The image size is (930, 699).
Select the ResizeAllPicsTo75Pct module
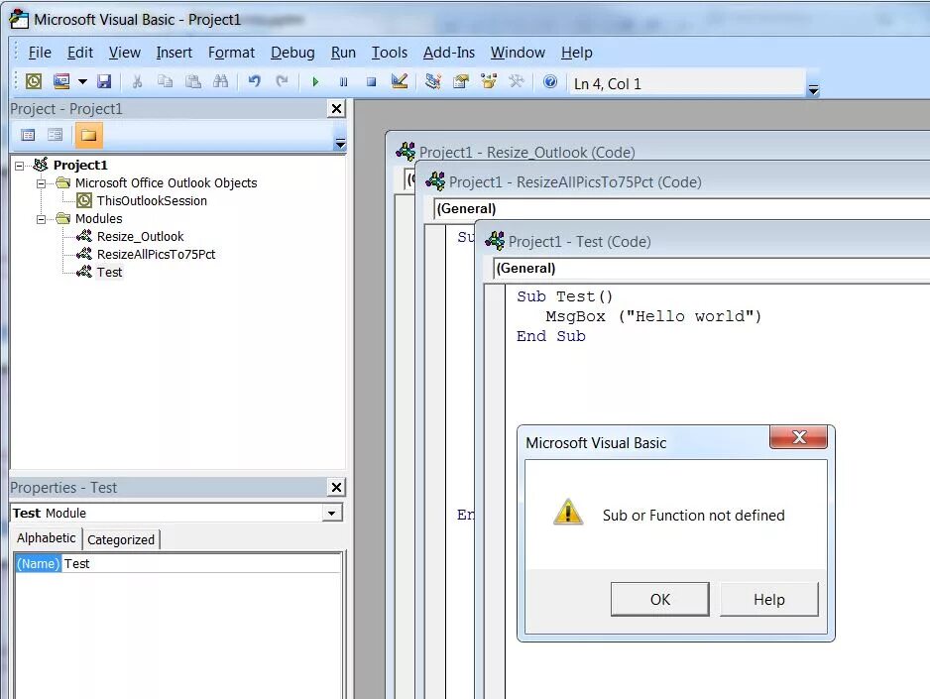click(x=156, y=255)
